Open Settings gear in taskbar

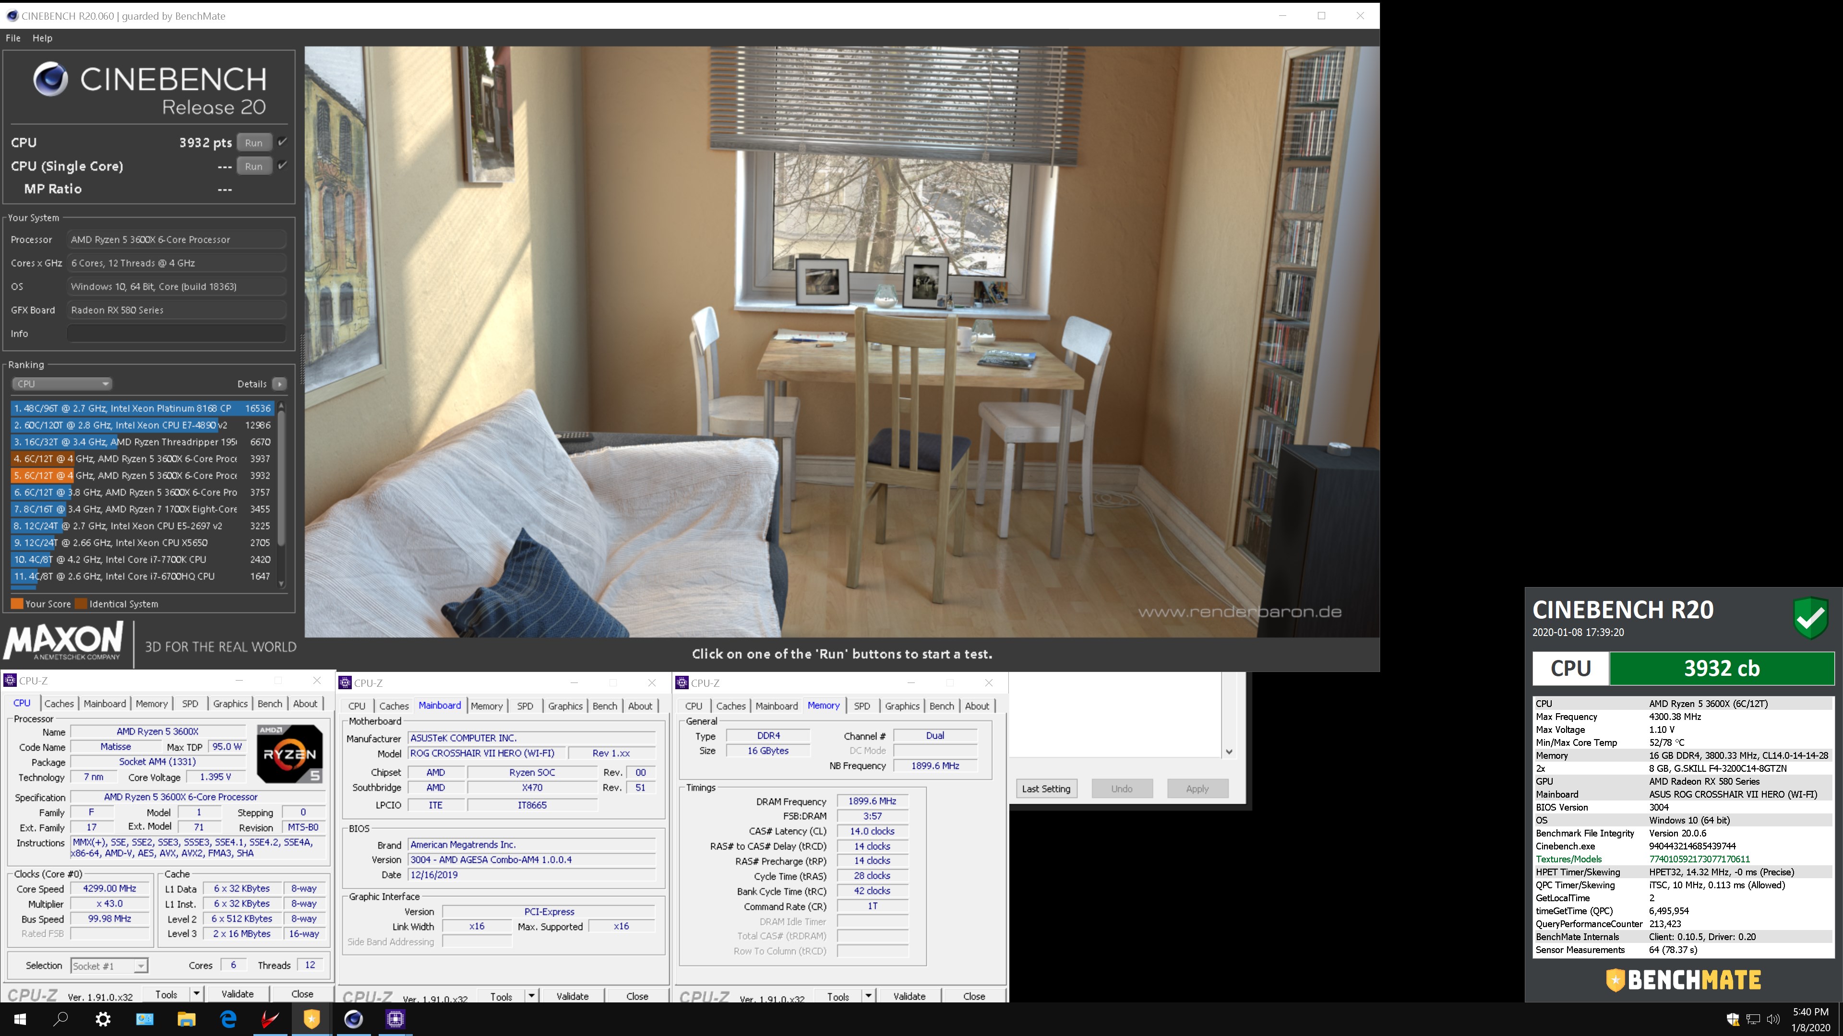coord(103,1019)
